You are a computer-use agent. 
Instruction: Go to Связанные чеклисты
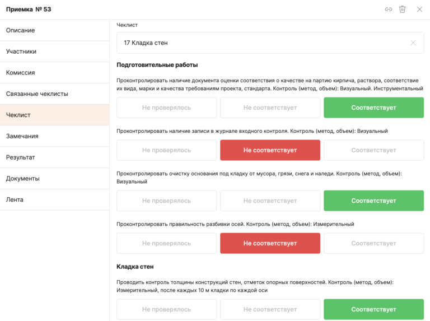pyautogui.click(x=54, y=94)
